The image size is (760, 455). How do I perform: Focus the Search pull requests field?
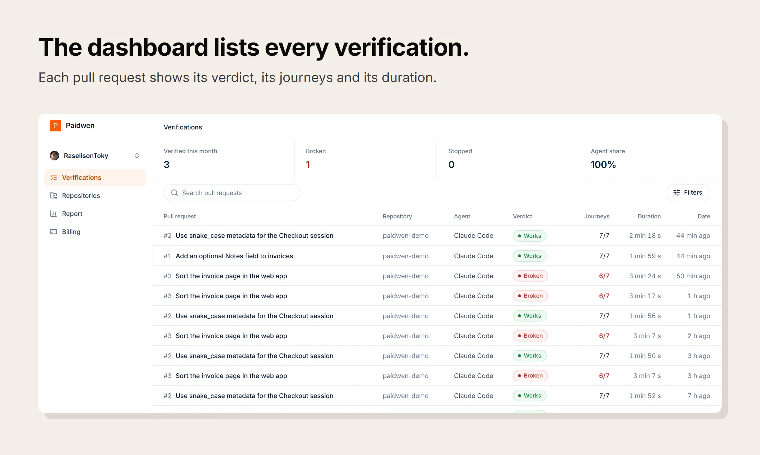point(232,193)
